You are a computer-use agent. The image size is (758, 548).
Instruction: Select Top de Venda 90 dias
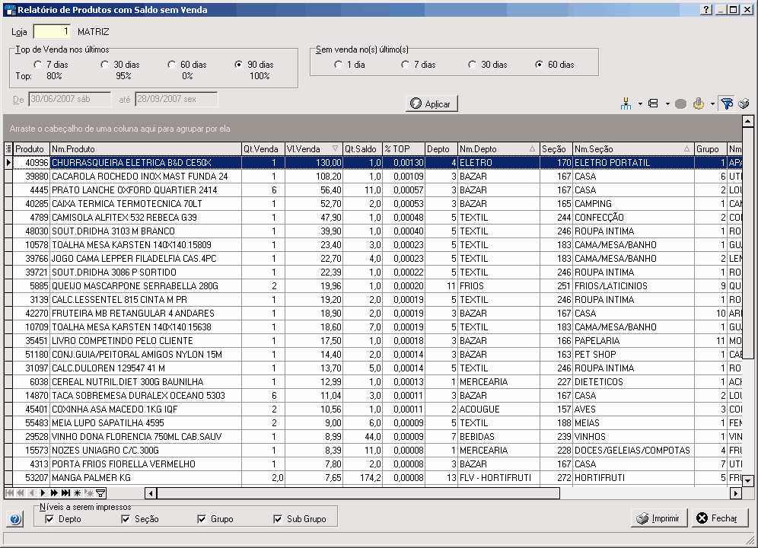click(238, 65)
